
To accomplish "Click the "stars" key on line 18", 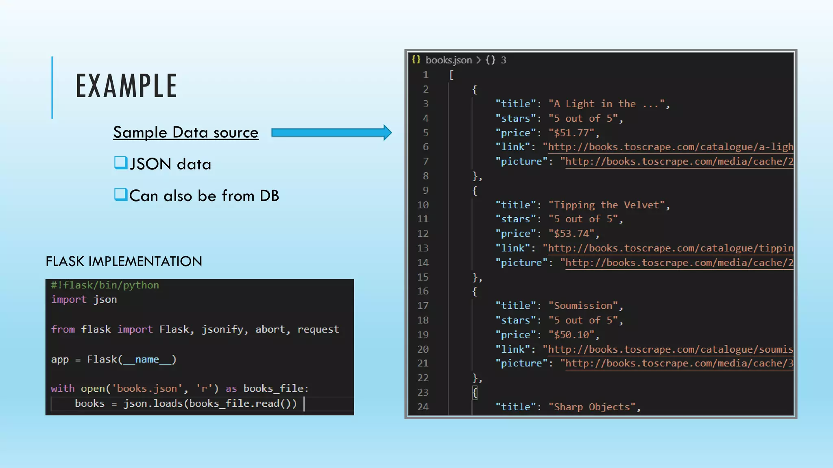I will click(515, 321).
